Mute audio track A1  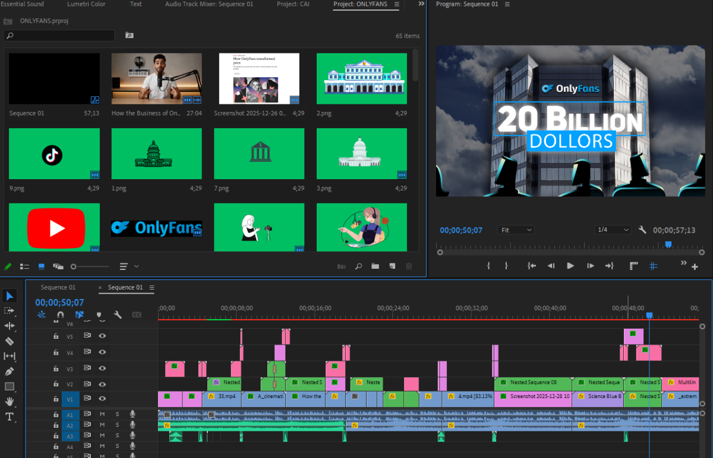[102, 414]
